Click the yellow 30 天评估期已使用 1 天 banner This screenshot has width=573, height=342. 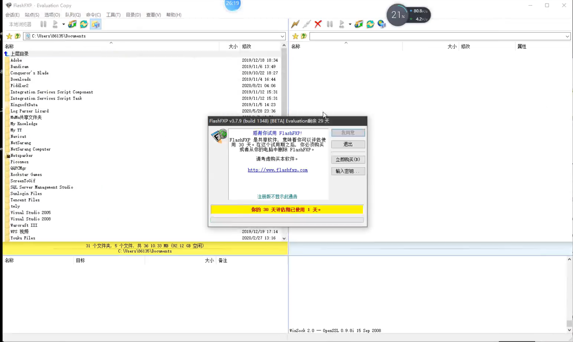click(287, 209)
